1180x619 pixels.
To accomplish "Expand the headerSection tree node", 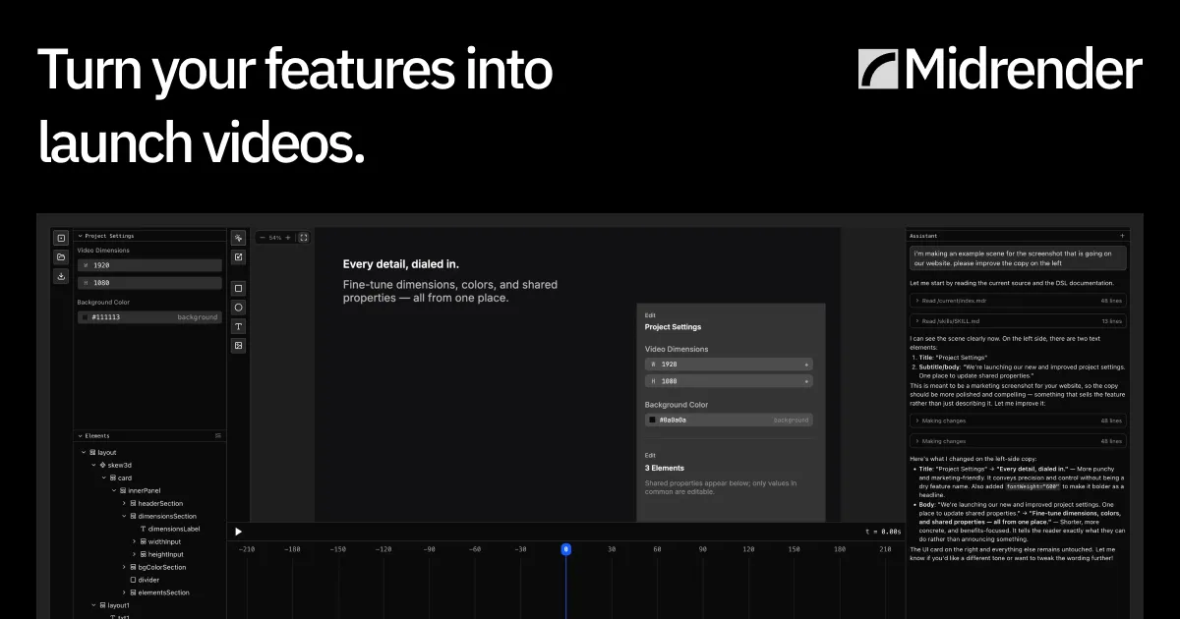I will (124, 503).
